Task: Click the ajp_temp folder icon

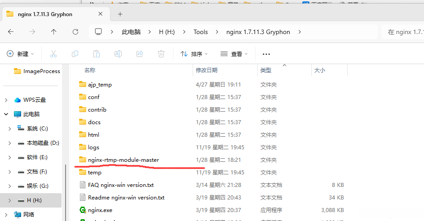Action: coord(83,84)
